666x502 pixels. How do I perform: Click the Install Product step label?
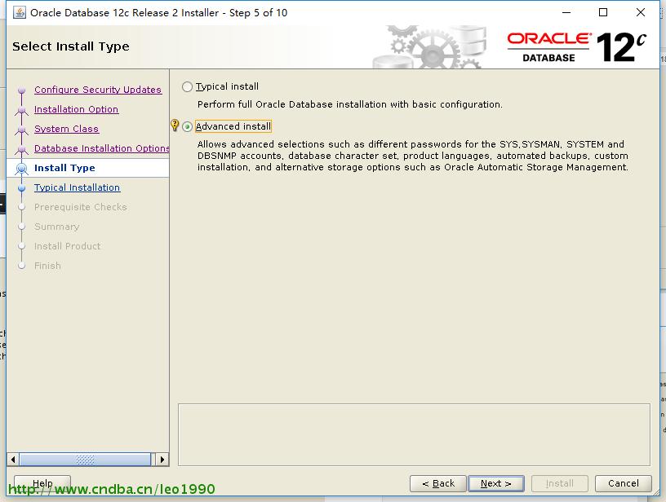click(x=68, y=246)
